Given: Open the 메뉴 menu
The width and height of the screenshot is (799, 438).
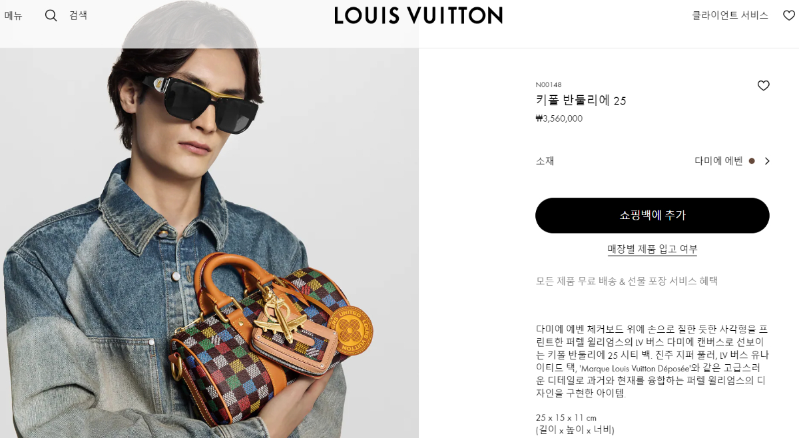Looking at the screenshot, I should [x=13, y=15].
